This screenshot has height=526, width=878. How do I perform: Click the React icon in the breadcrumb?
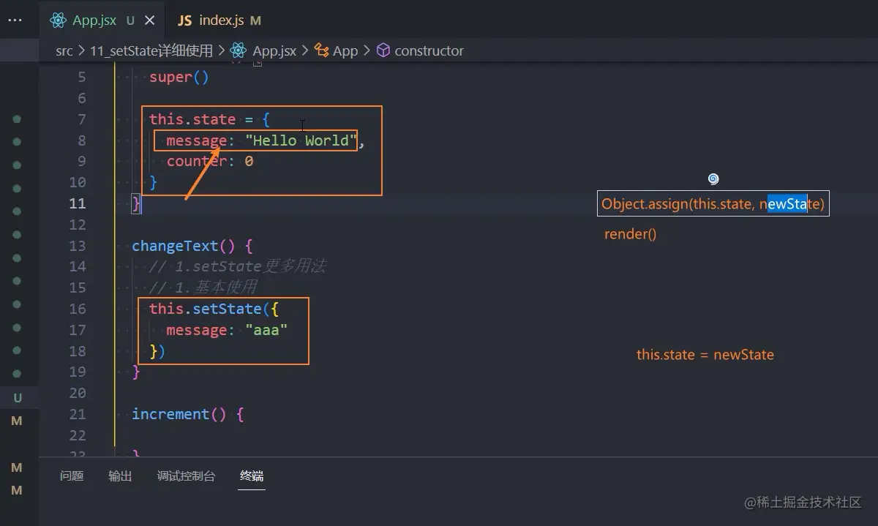pos(238,50)
